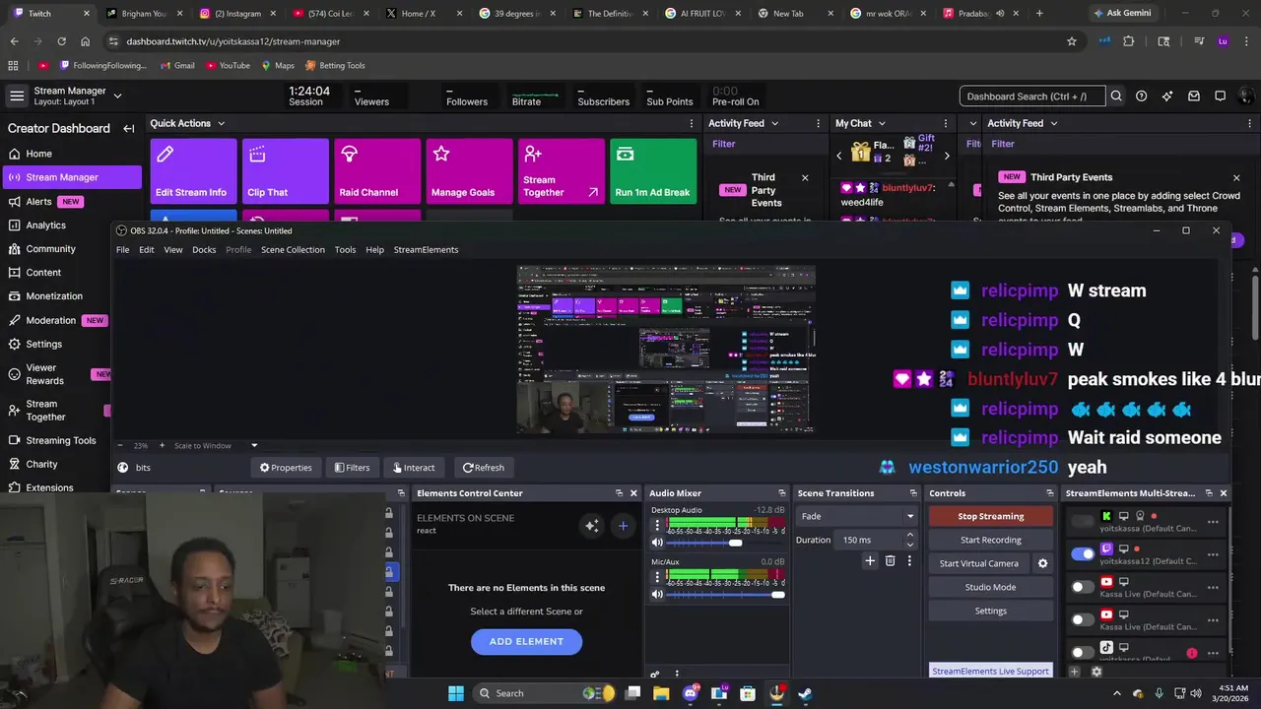Enable the second YouTube Kassa Live destination
Image resolution: width=1261 pixels, height=709 pixels.
(1083, 619)
